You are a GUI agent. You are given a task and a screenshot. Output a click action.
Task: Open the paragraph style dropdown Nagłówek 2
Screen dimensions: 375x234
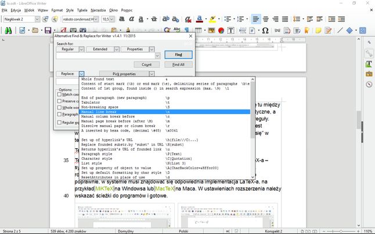point(37,19)
